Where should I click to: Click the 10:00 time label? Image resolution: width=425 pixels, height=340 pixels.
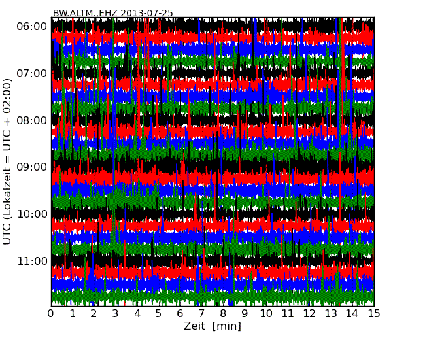(32, 214)
